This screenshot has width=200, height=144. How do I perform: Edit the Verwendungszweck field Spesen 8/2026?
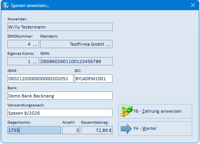60,113
